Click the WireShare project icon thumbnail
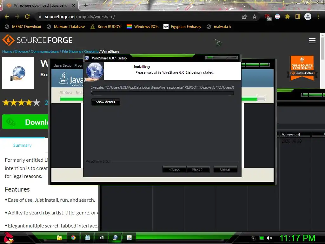 coord(18,73)
